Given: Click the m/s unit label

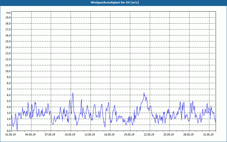Looking at the screenshot, I should coord(9,13).
